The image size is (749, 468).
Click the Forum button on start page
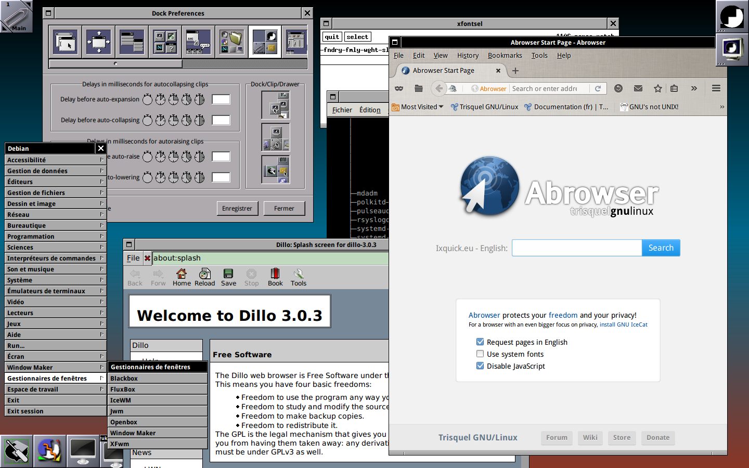(x=557, y=437)
